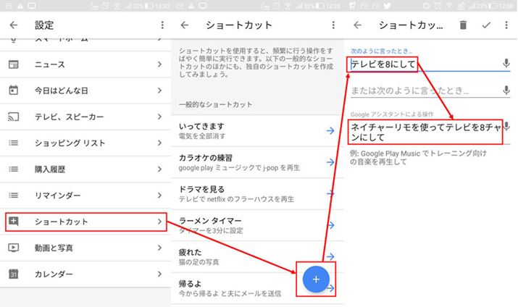Select the 帰るよ shortcut row
The width and height of the screenshot is (518, 307).
[x=257, y=288]
